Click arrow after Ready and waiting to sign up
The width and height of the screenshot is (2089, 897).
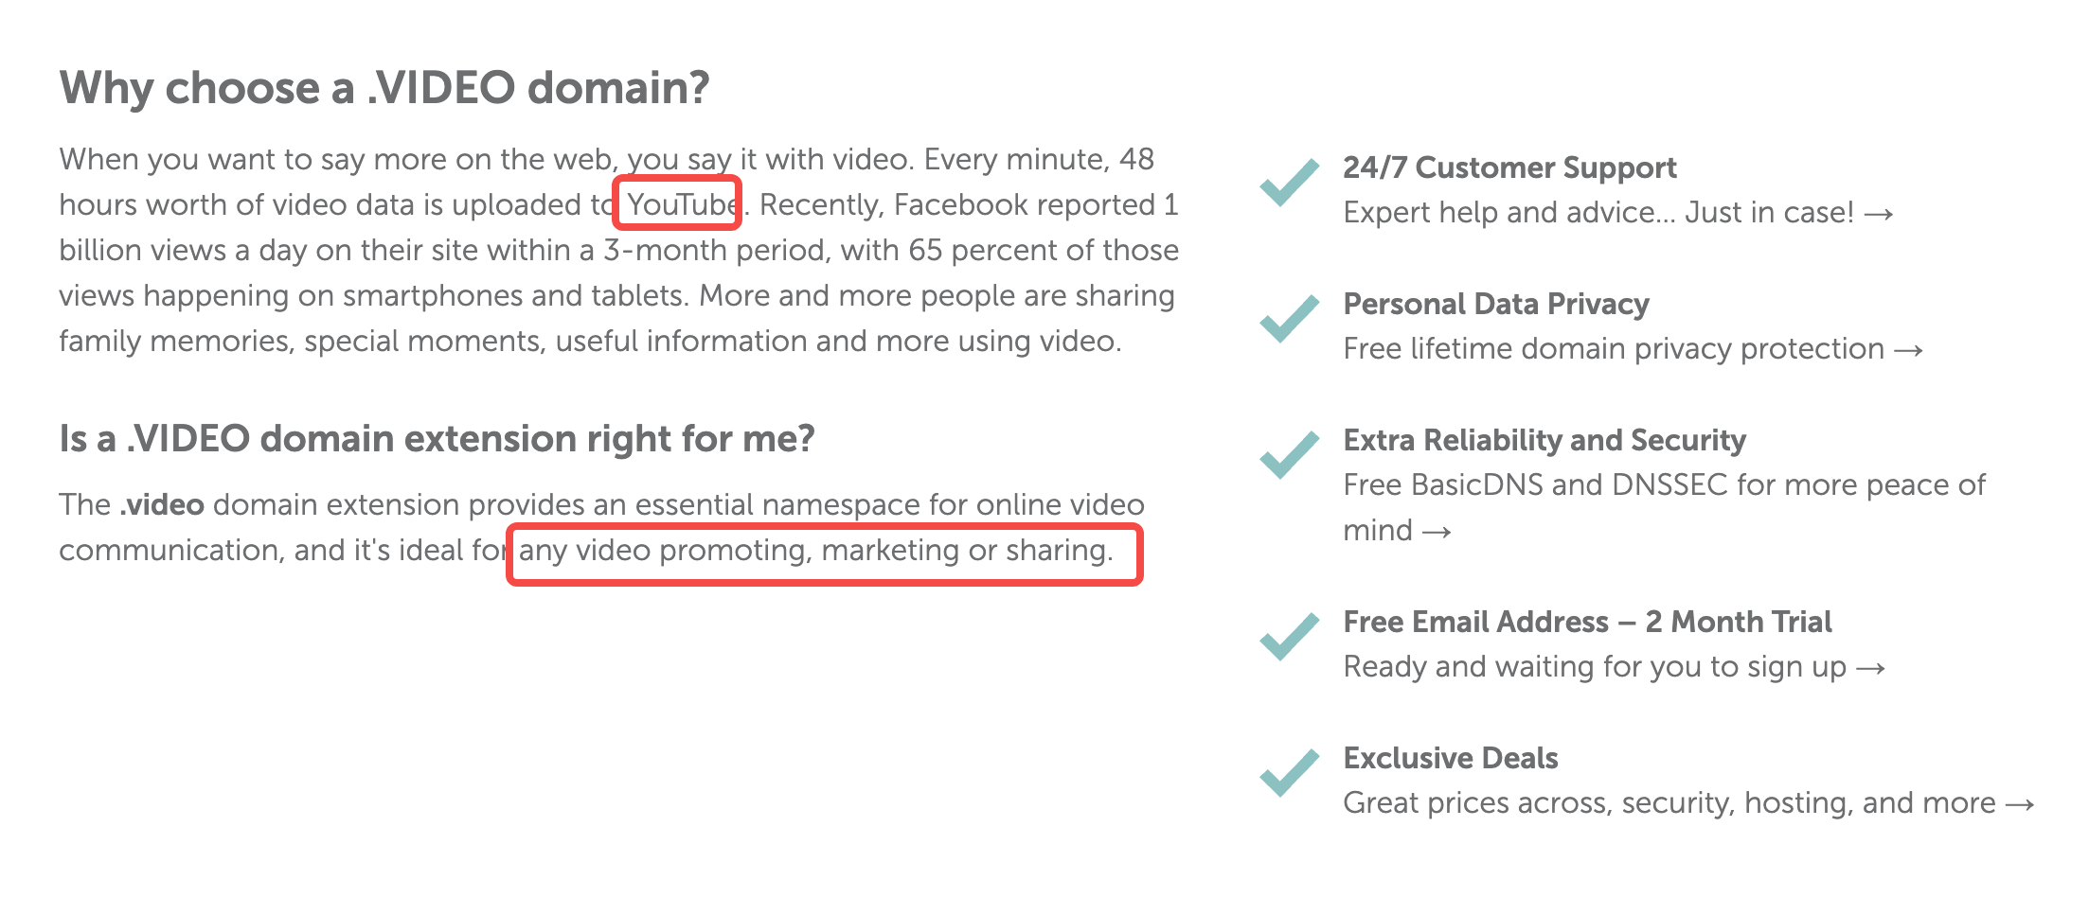[x=1870, y=669]
